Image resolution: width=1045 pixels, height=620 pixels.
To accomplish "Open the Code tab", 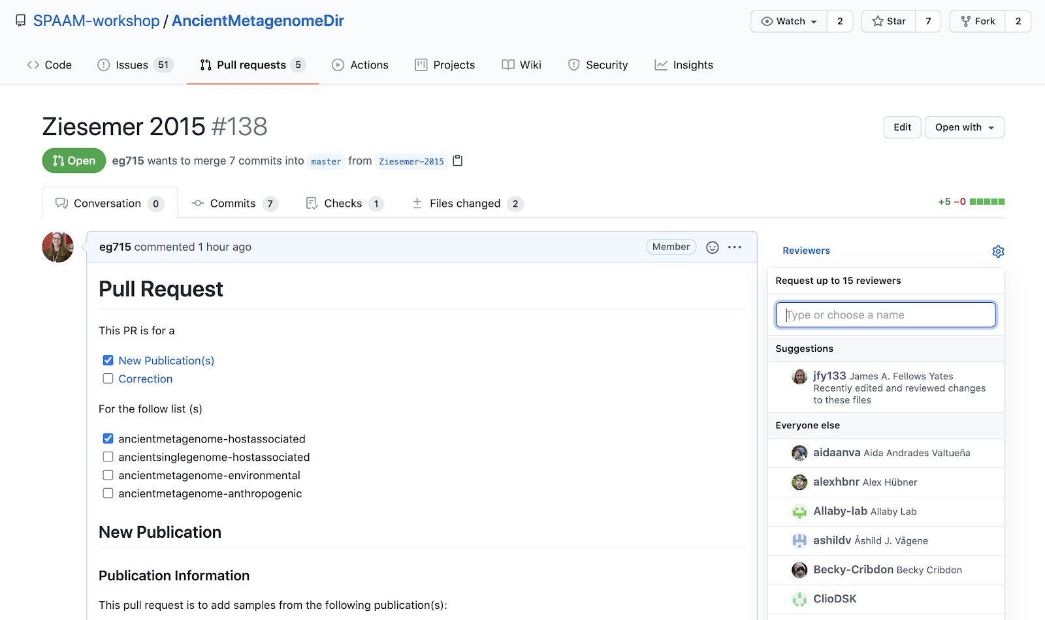I will [49, 65].
